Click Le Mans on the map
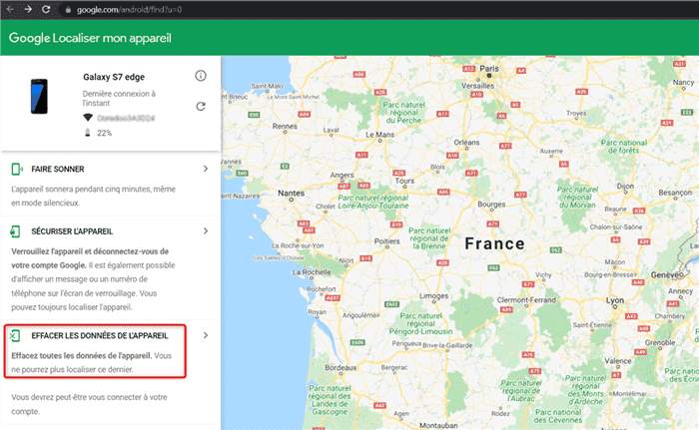699x430 pixels. tap(379, 134)
